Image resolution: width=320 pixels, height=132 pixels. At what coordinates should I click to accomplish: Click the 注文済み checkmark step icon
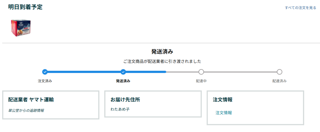coord(45,72)
